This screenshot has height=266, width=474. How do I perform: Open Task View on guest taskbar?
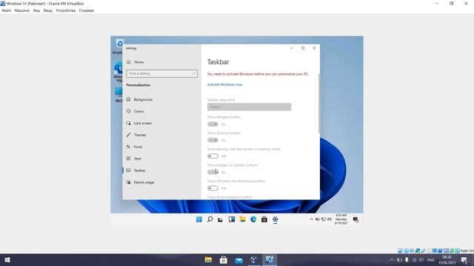tap(221, 219)
